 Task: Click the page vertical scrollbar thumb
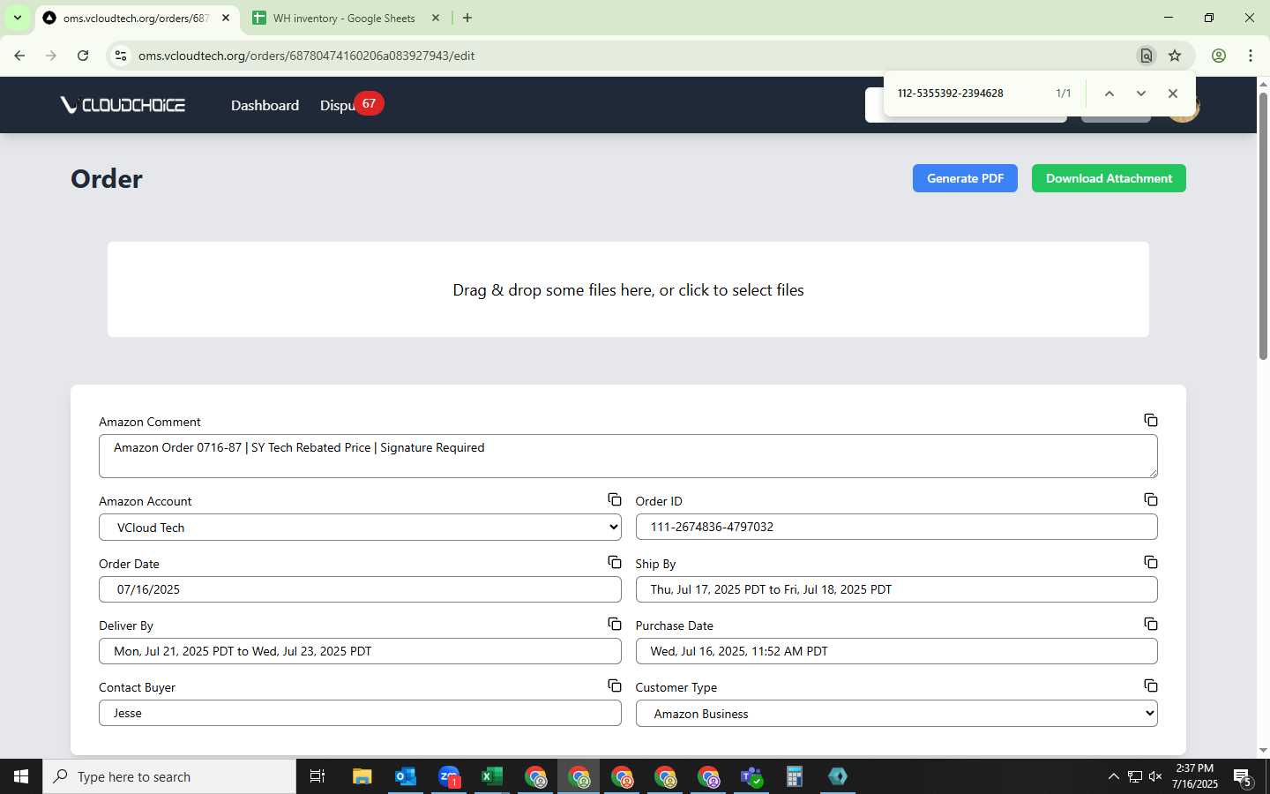pos(1263,225)
